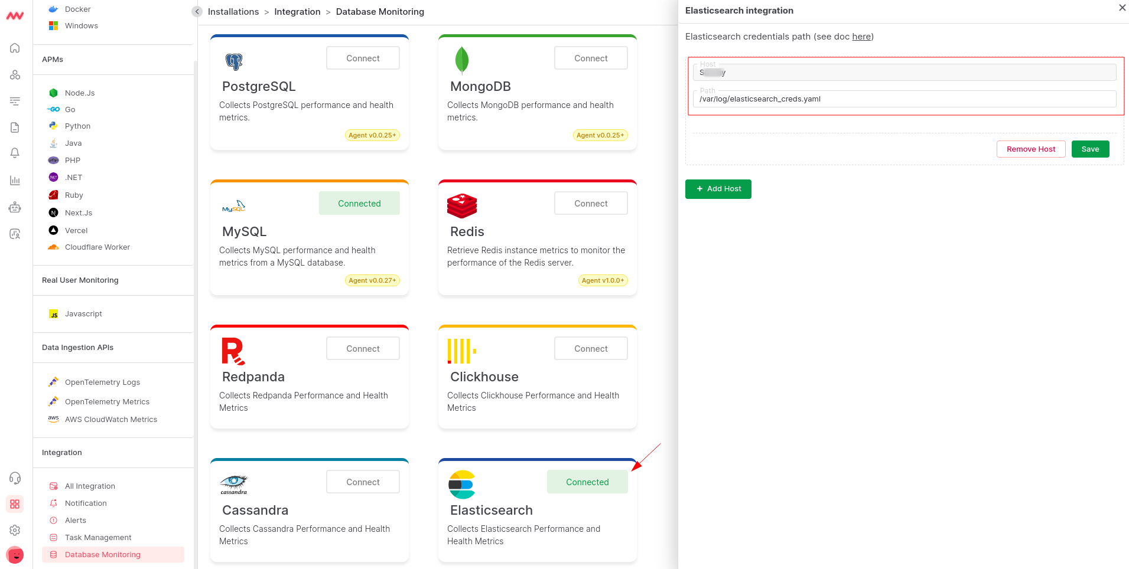Connect the MongoDB integration
This screenshot has width=1129, height=569.
click(591, 58)
